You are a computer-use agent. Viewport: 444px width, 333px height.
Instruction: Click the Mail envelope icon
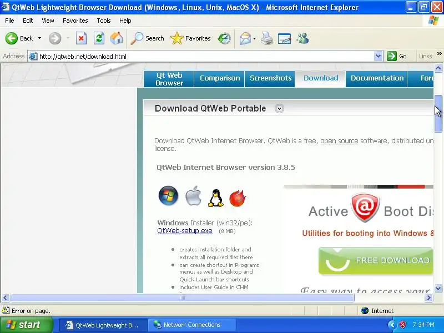[x=245, y=38]
